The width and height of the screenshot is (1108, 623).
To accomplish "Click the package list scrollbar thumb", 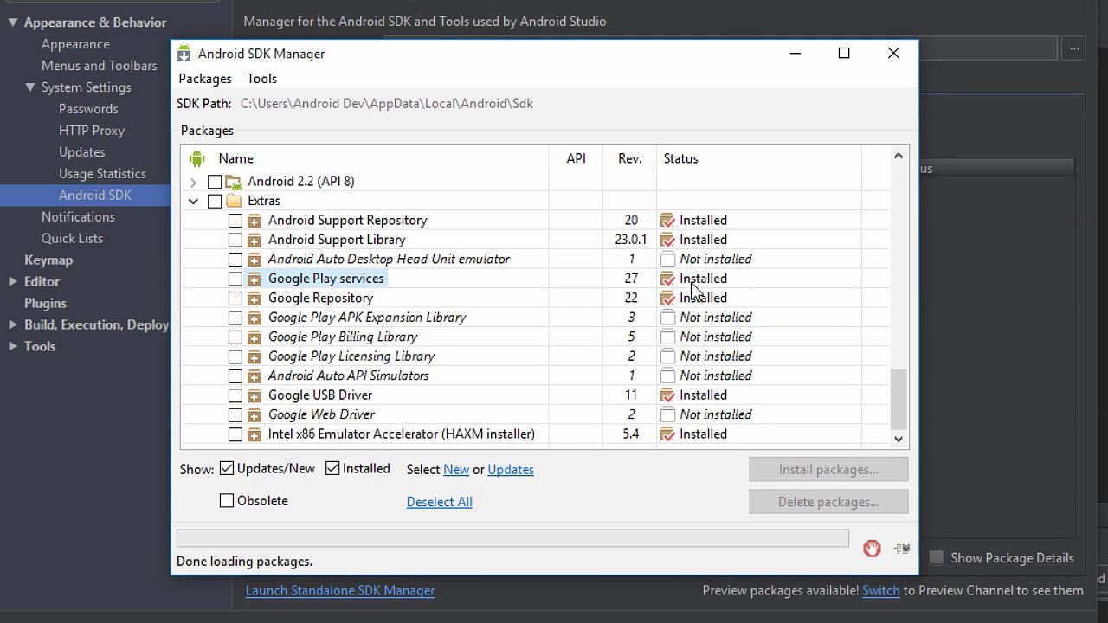I will (x=899, y=398).
